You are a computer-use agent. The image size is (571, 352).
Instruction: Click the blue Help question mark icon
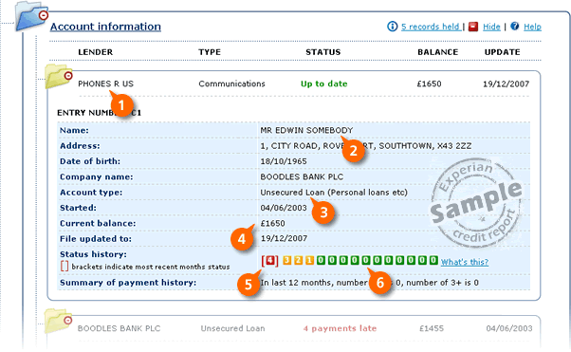pos(514,26)
